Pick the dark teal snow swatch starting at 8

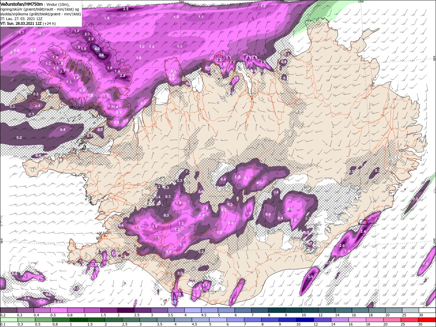[x=277, y=310]
